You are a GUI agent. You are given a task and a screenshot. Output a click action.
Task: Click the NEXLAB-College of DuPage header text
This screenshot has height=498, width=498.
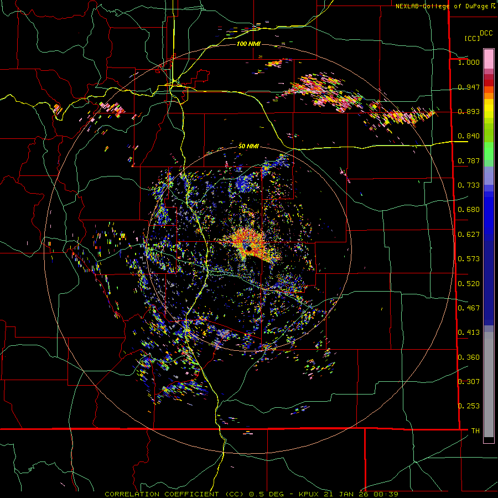(x=442, y=6)
